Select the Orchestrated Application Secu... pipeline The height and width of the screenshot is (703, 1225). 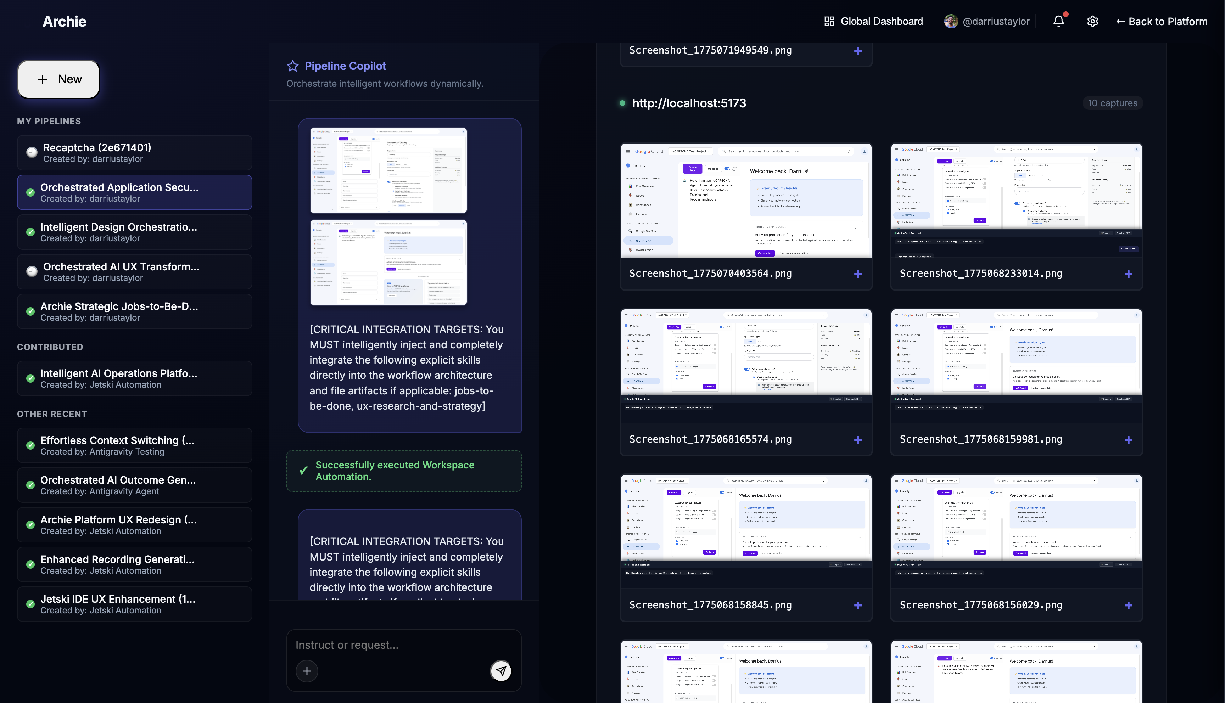coord(135,192)
